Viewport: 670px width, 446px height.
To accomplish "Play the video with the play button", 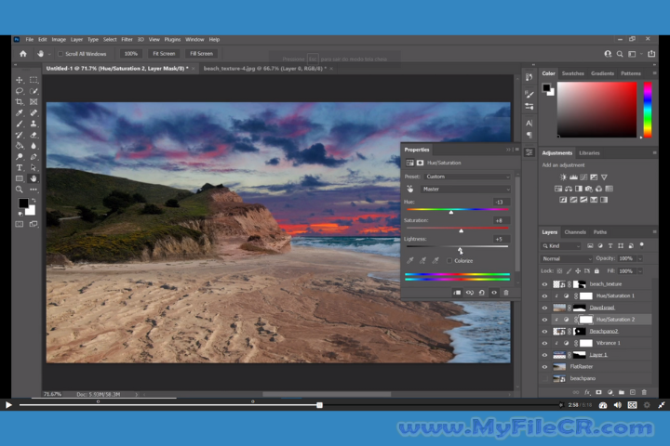I will point(8,405).
